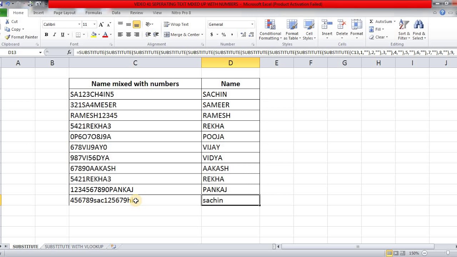Viewport: 457px width, 257px height.
Task: Click Increase Font Size icon
Action: click(101, 24)
